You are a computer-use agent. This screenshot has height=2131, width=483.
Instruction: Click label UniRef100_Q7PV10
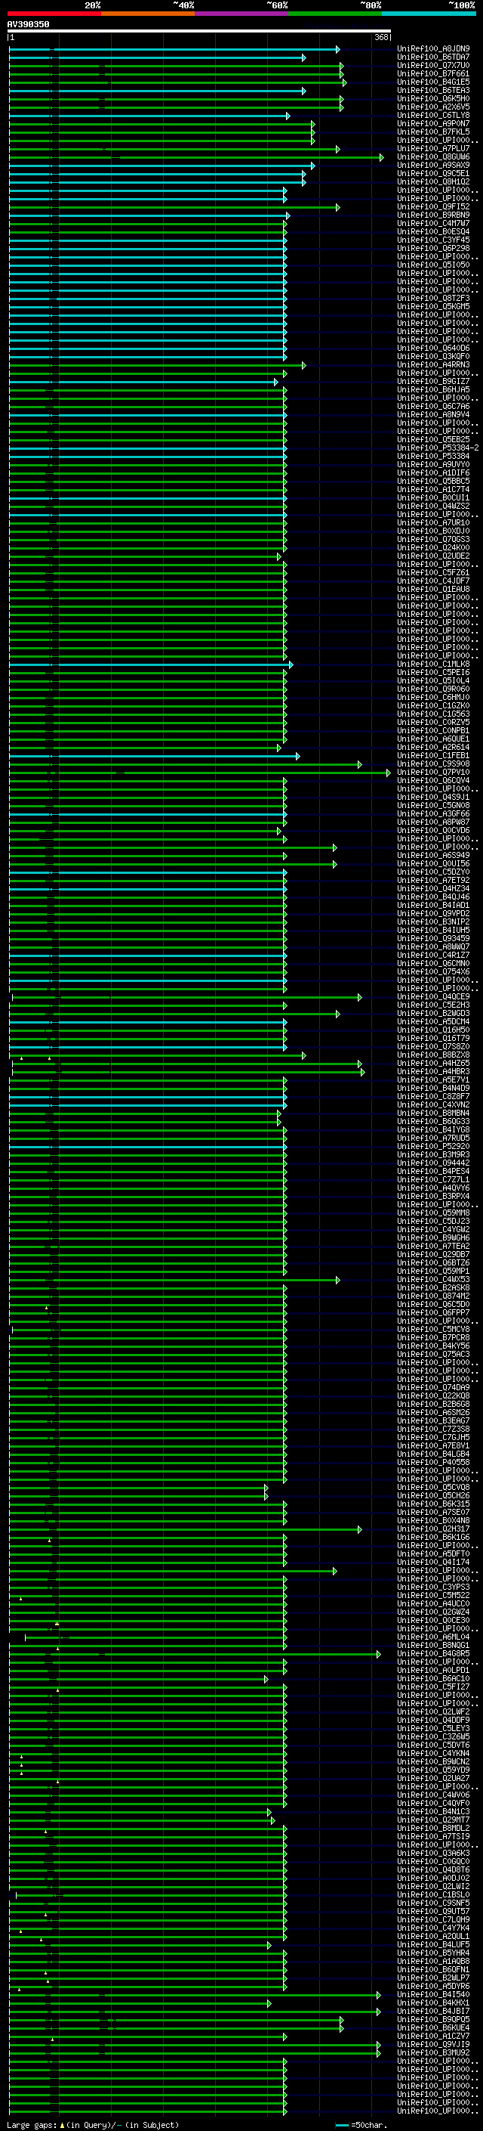pos(433,772)
